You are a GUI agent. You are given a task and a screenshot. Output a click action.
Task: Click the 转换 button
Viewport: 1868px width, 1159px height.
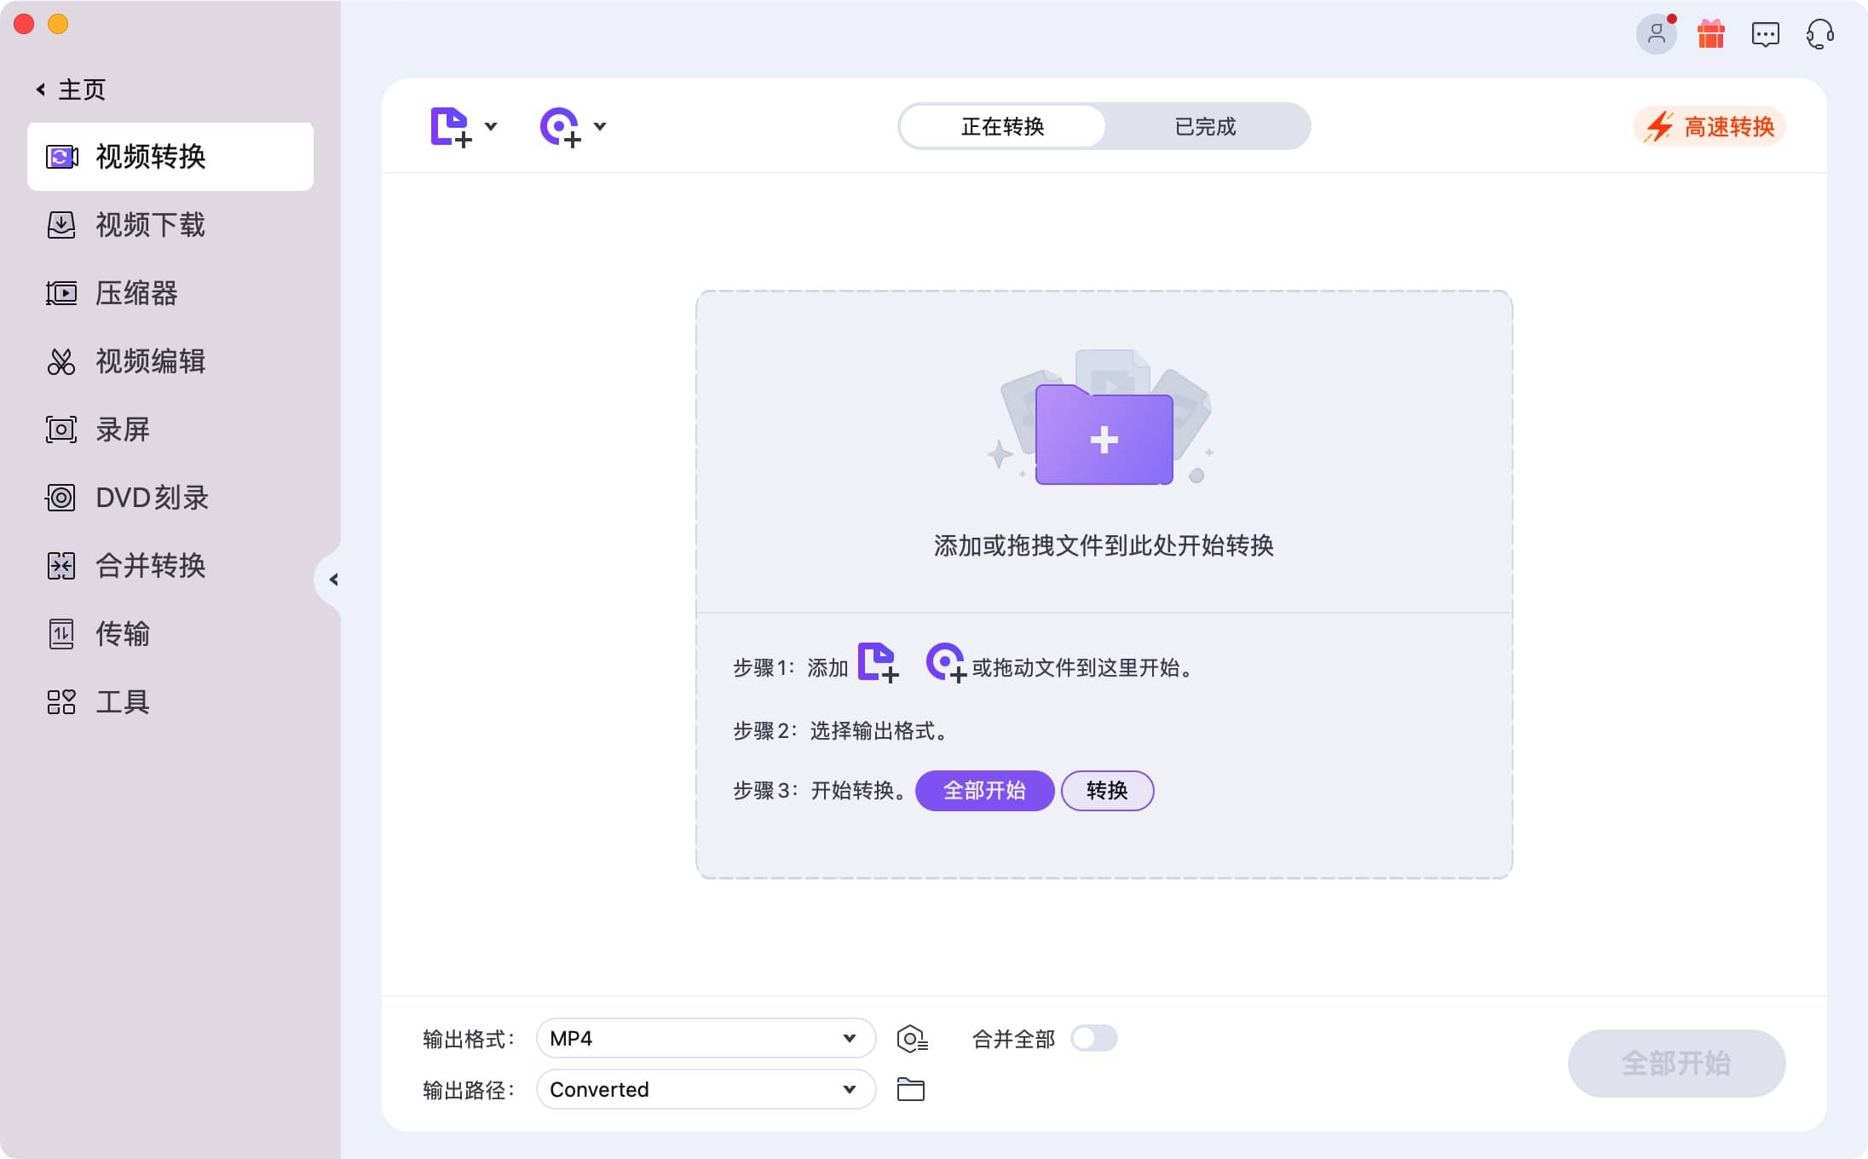(1105, 789)
